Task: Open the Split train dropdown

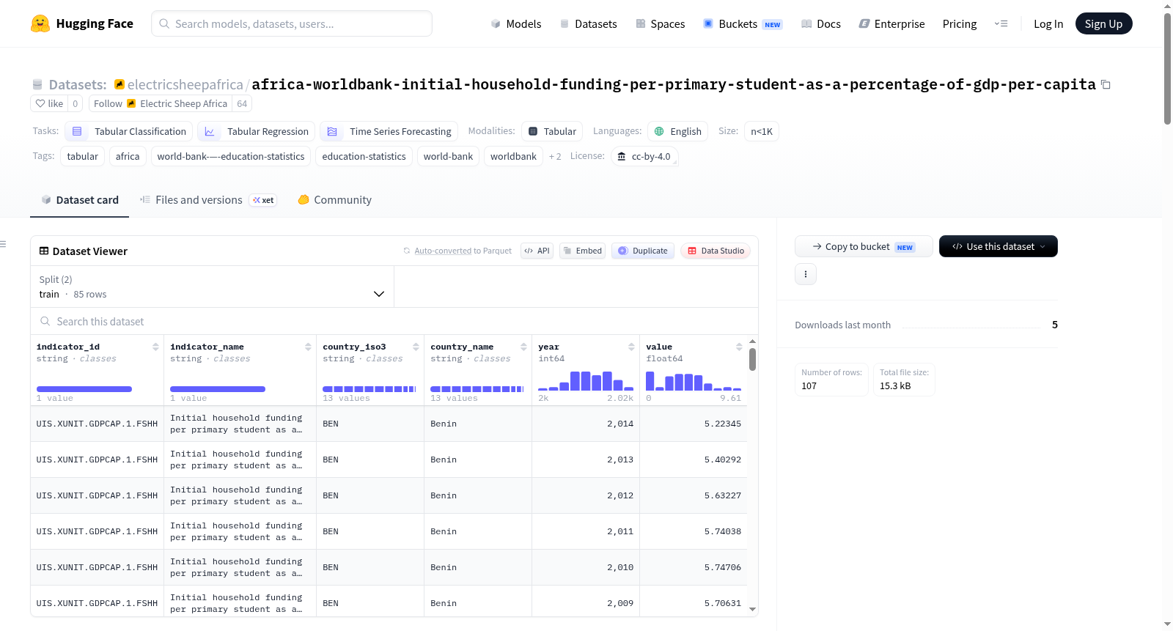Action: [212, 287]
